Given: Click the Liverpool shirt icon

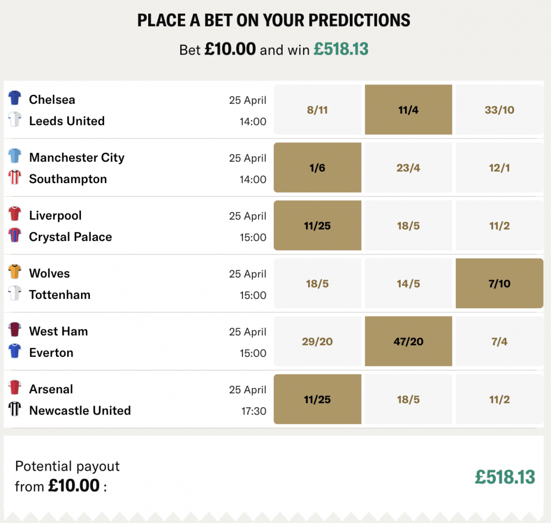Looking at the screenshot, I should tap(16, 215).
